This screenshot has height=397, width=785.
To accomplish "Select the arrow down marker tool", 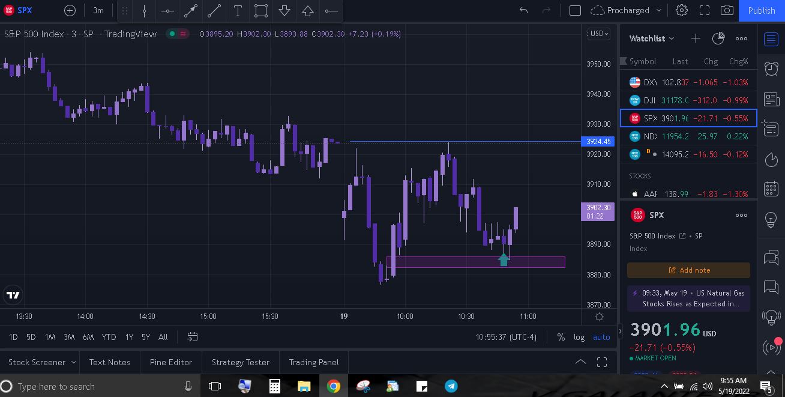I will coord(284,10).
